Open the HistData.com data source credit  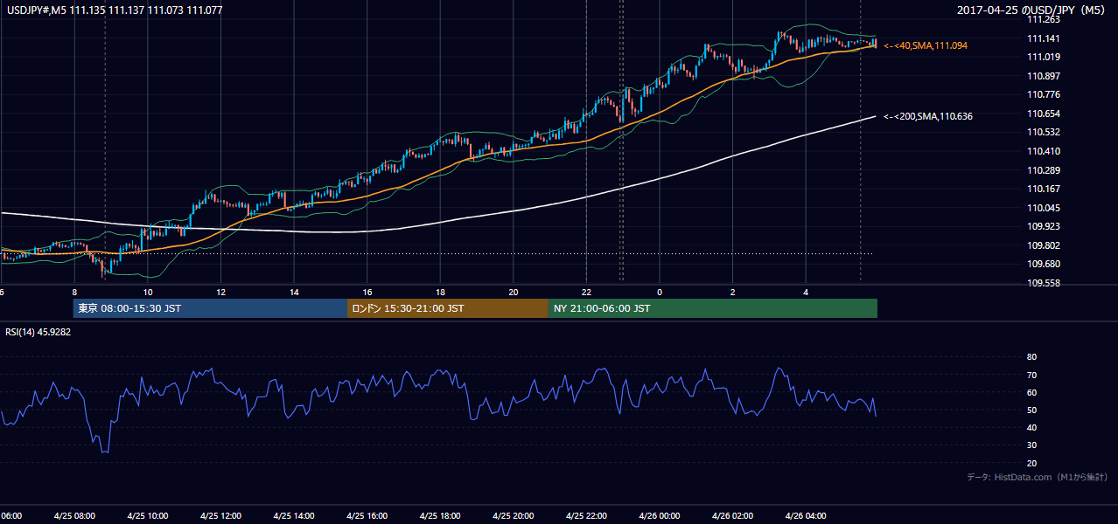(1037, 477)
